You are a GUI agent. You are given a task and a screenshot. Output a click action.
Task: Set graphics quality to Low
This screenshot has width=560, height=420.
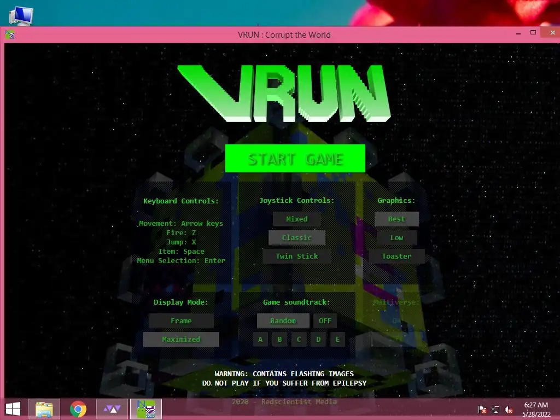tap(396, 237)
